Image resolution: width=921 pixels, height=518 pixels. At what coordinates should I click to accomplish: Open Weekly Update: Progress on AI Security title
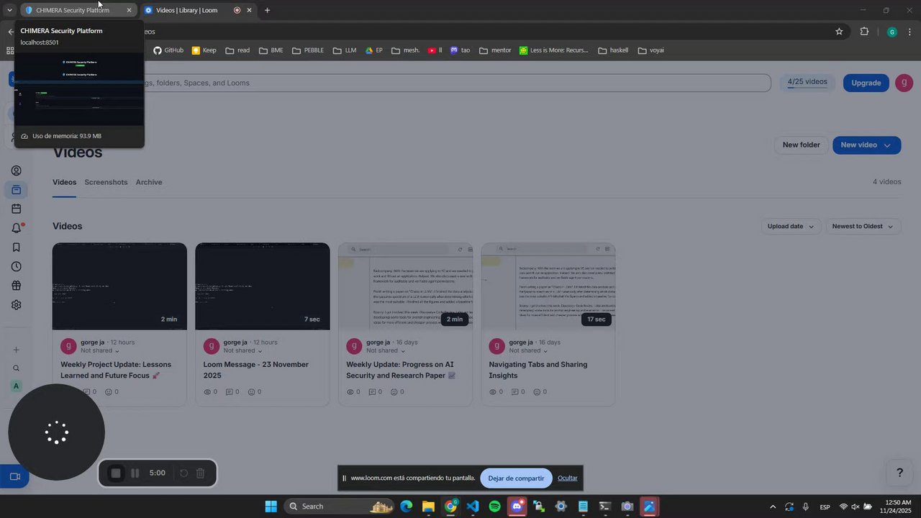pyautogui.click(x=400, y=370)
